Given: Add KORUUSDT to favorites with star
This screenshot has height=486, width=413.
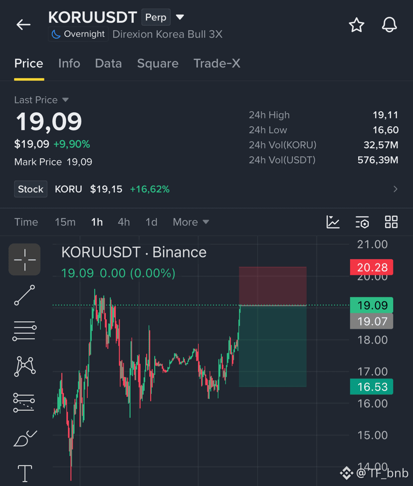Looking at the screenshot, I should 356,25.
